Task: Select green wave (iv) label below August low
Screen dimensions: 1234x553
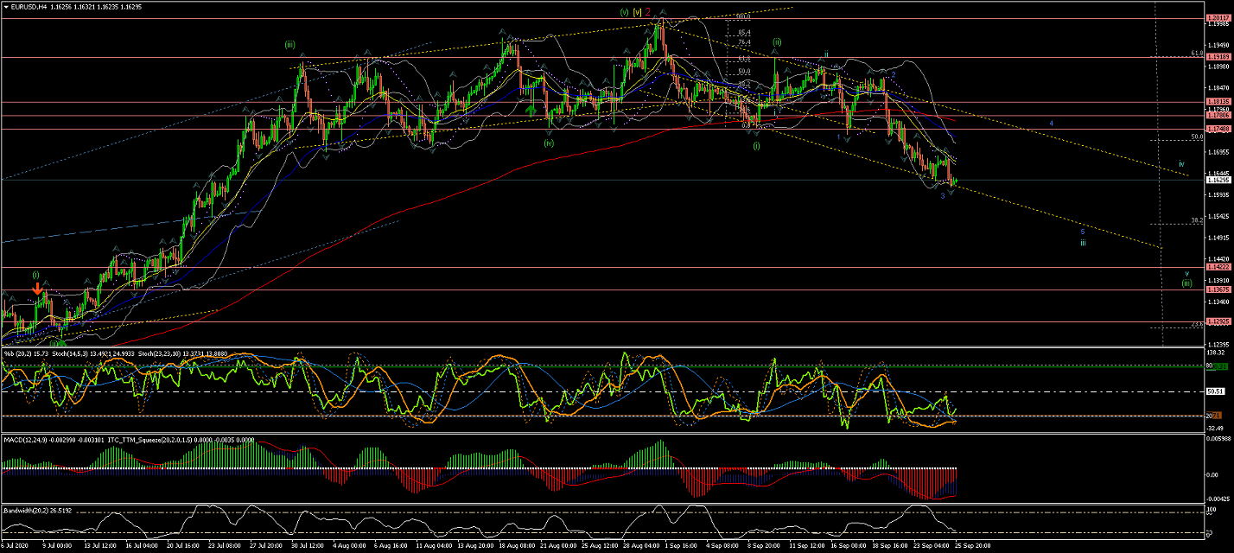Action: pyautogui.click(x=549, y=143)
